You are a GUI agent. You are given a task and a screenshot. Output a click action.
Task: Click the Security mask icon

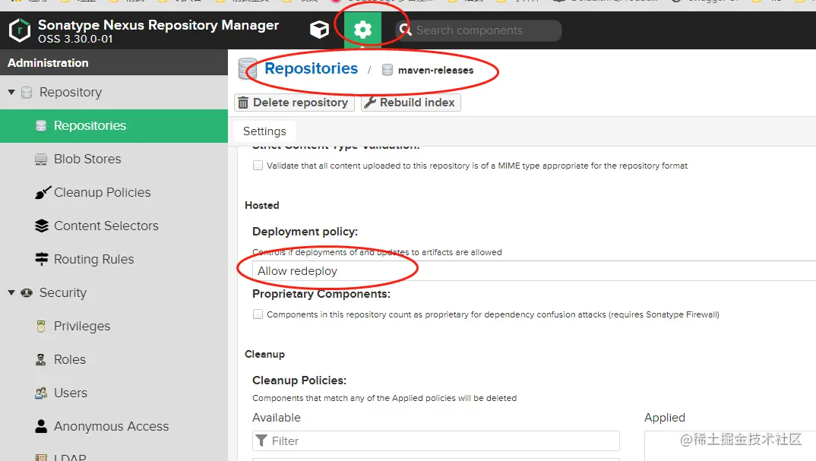pyautogui.click(x=27, y=292)
